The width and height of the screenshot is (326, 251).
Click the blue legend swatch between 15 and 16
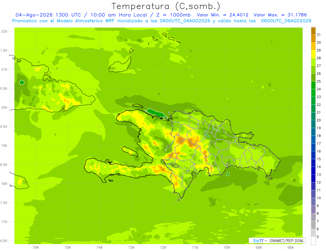click(313, 155)
